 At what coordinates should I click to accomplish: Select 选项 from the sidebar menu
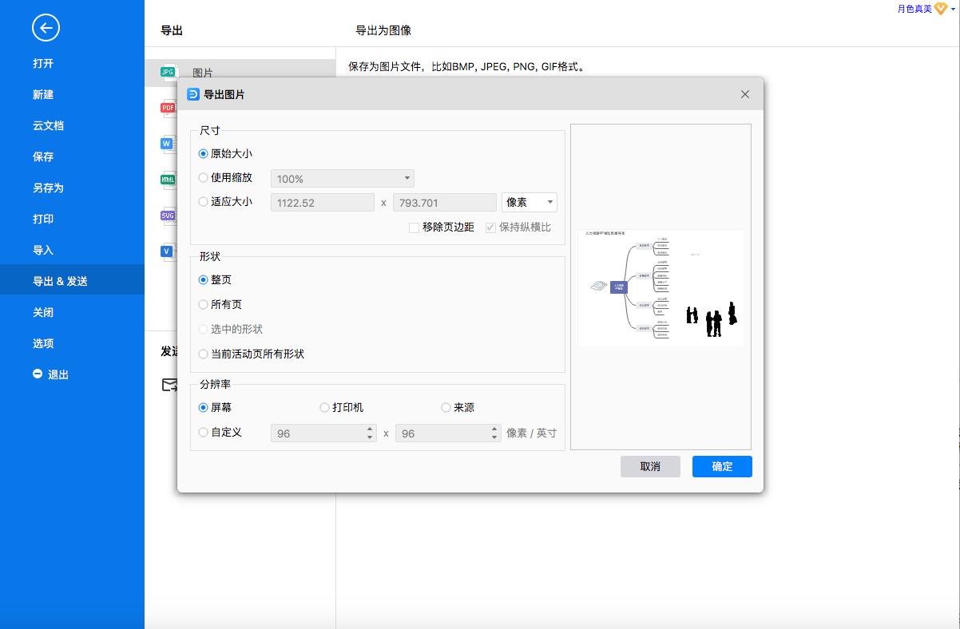(x=43, y=343)
